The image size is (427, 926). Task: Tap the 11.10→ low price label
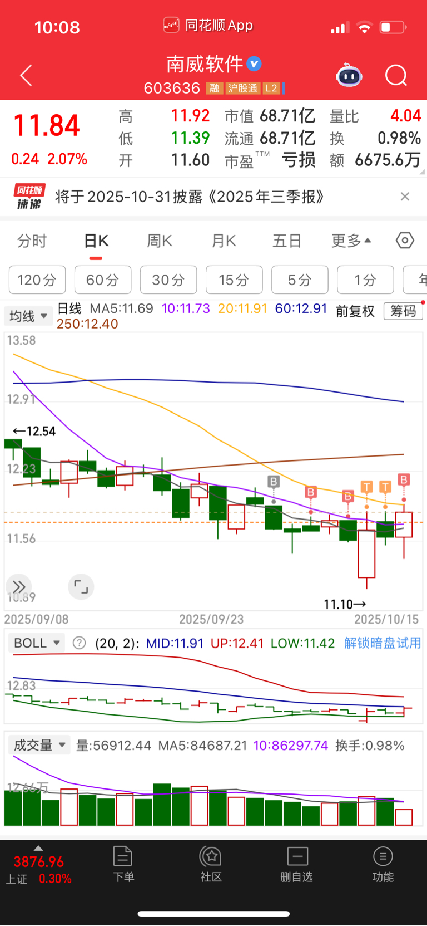(345, 604)
